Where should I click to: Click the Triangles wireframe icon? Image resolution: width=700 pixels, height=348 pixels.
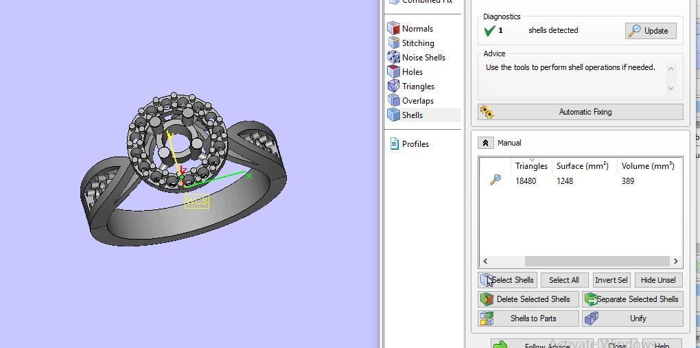pyautogui.click(x=393, y=86)
